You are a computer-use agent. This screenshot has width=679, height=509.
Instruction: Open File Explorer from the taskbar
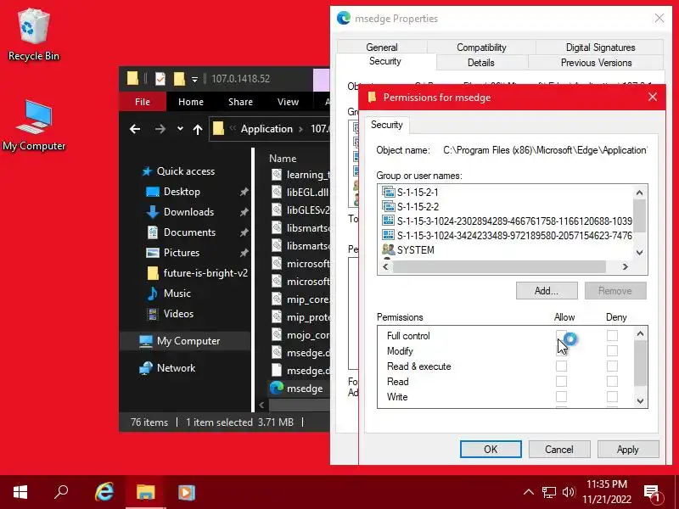(145, 492)
